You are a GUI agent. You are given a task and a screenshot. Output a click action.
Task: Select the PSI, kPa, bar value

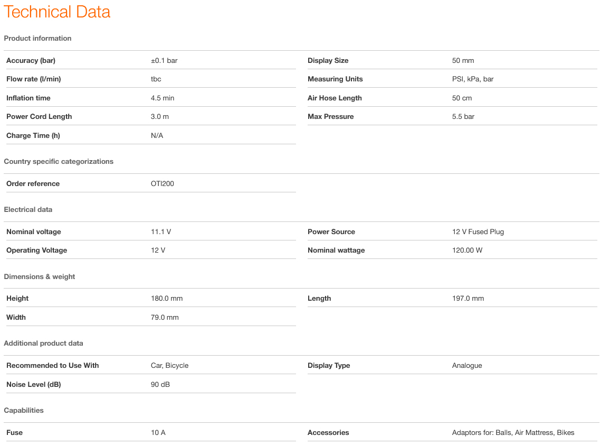[x=473, y=79]
